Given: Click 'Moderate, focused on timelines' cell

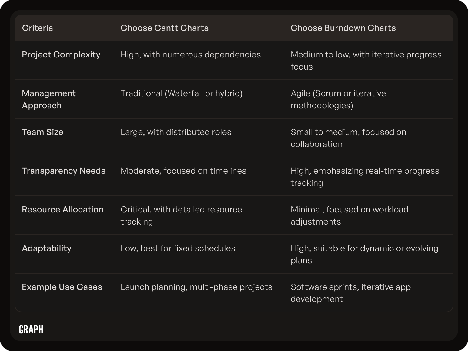Looking at the screenshot, I should pyautogui.click(x=183, y=171).
